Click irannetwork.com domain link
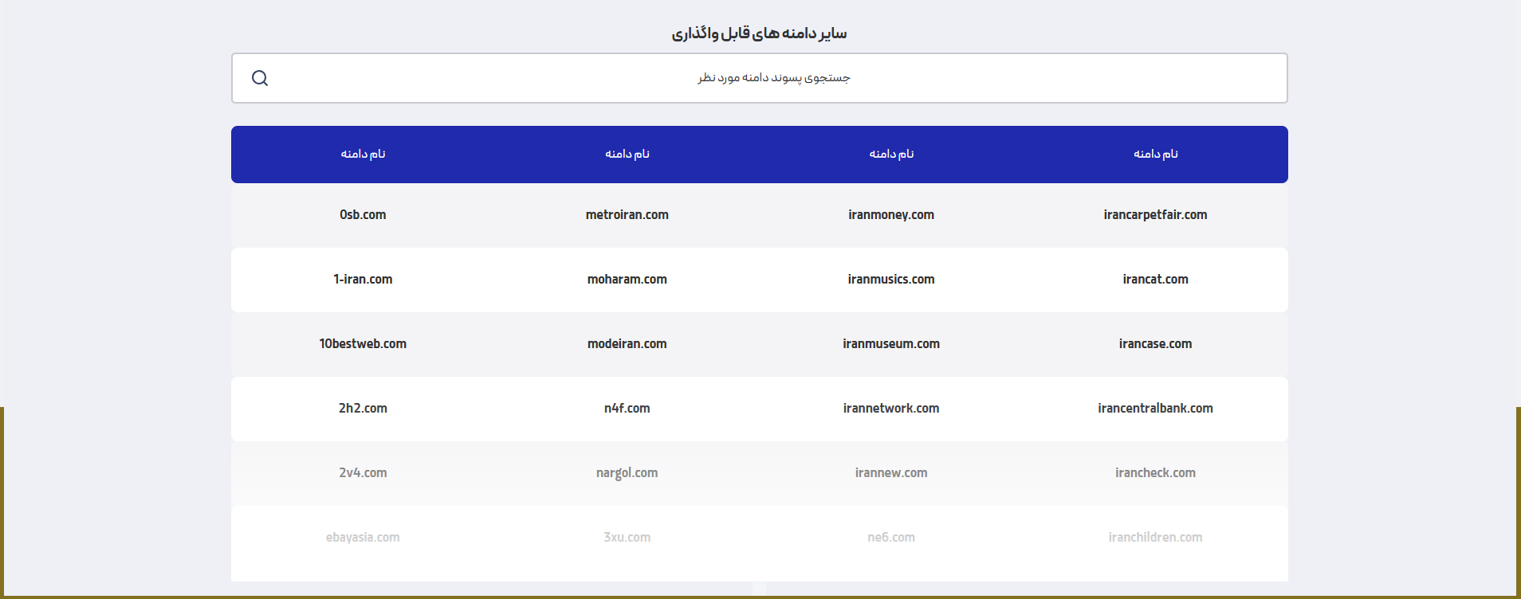This screenshot has width=1521, height=599. pos(890,409)
